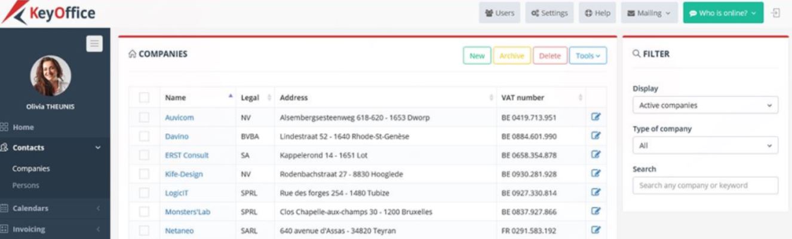
Task: Open the Kife-Design company link
Action: (184, 174)
